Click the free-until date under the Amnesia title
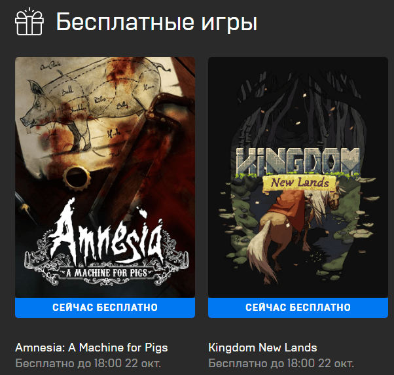The height and width of the screenshot is (375, 394). click(88, 363)
